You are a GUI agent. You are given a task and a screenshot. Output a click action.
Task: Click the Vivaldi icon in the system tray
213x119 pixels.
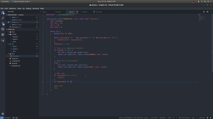pos(193,1)
